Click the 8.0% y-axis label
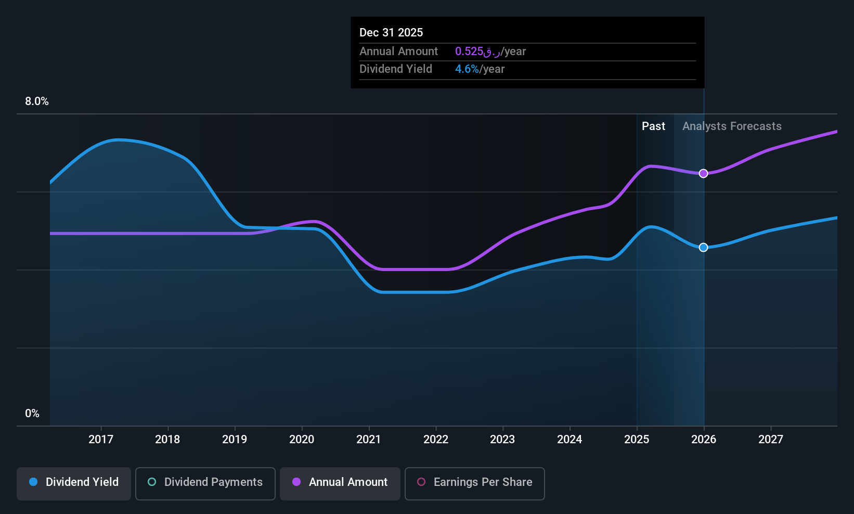 [x=37, y=101]
